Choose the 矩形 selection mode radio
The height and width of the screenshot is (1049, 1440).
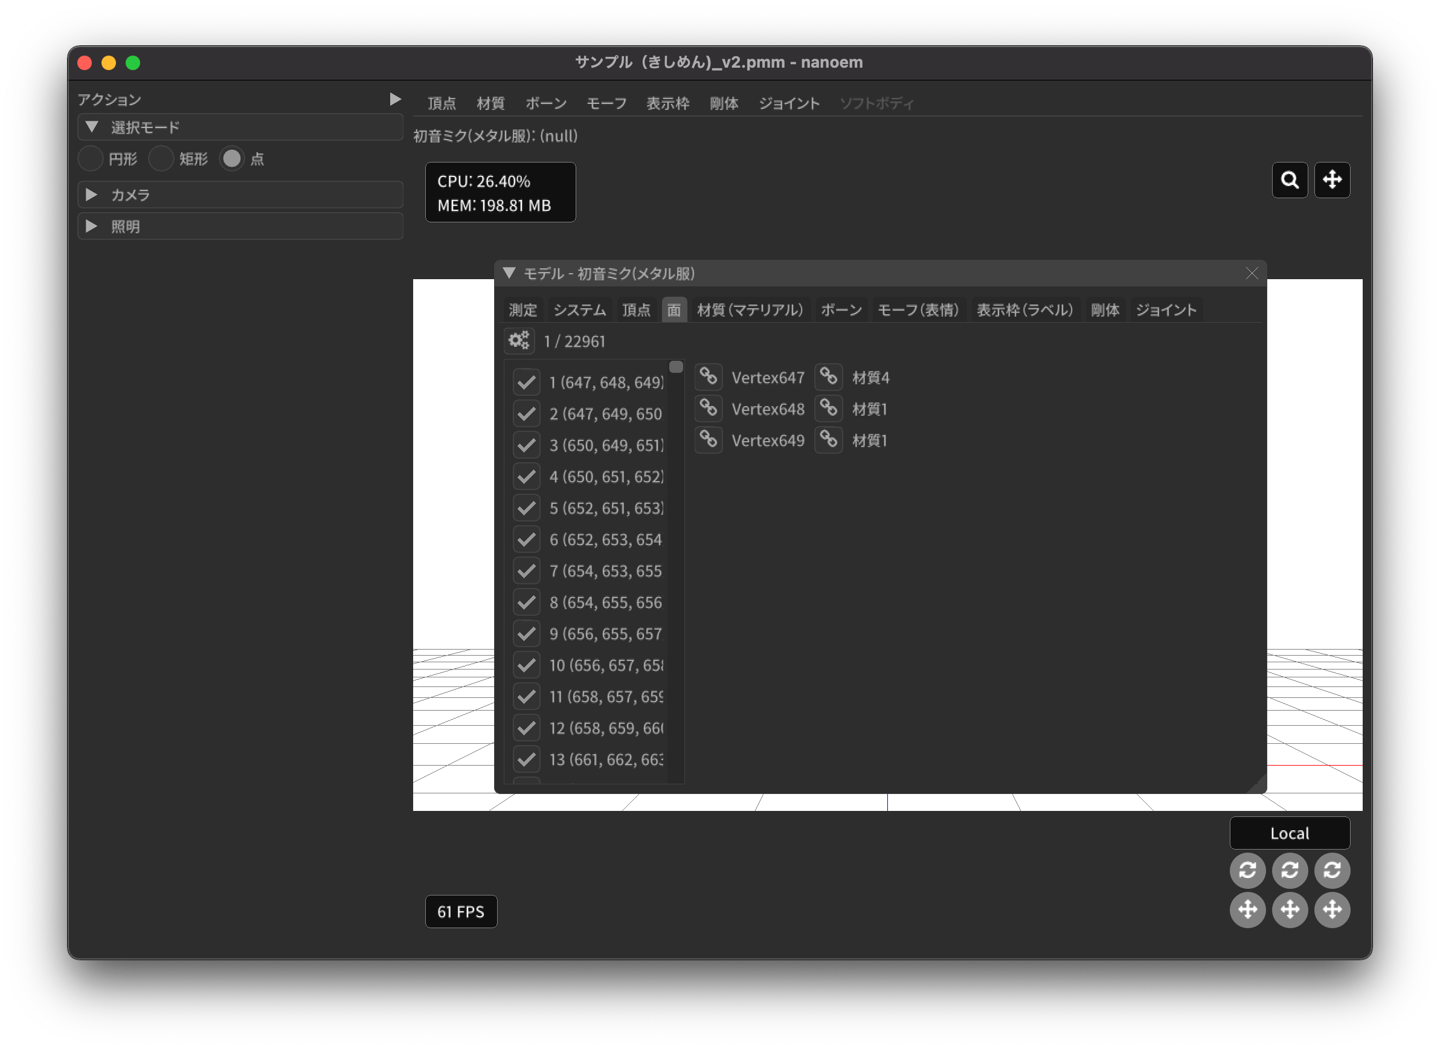point(161,159)
